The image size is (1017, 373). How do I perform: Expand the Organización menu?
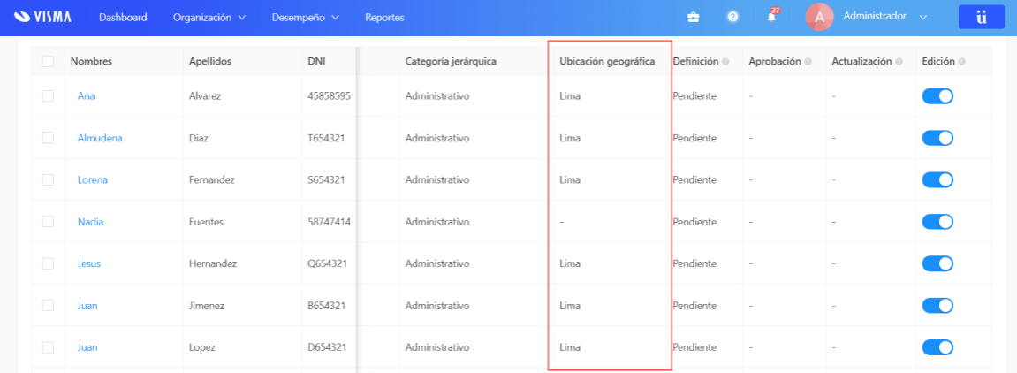(x=209, y=18)
